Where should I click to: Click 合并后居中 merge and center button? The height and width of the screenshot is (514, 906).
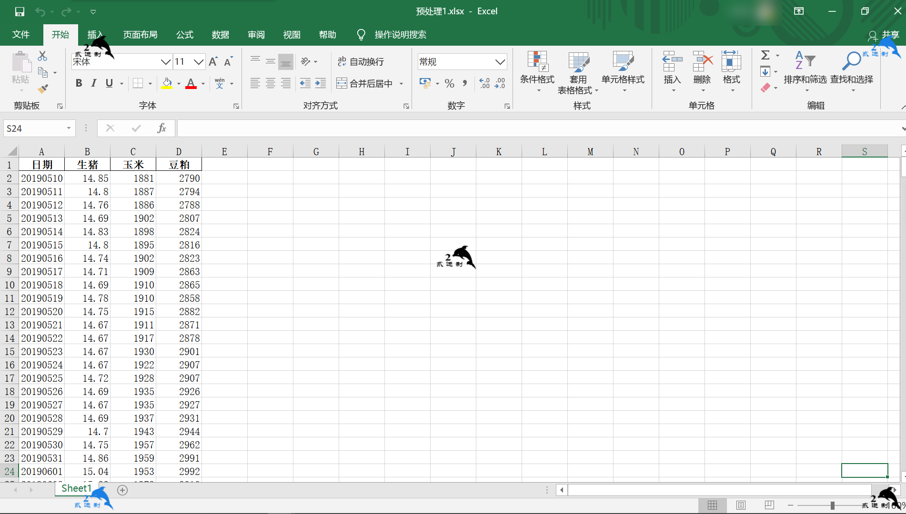pos(364,84)
